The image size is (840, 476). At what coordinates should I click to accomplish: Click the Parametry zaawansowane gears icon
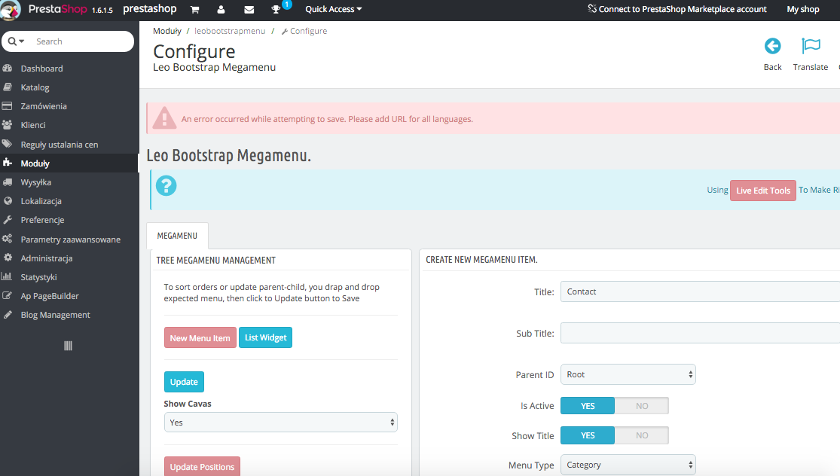7,239
